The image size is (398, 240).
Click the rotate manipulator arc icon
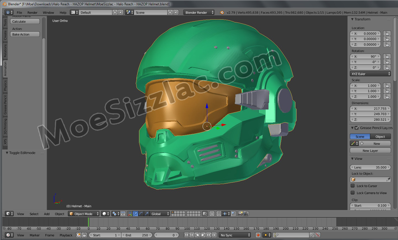(141, 214)
